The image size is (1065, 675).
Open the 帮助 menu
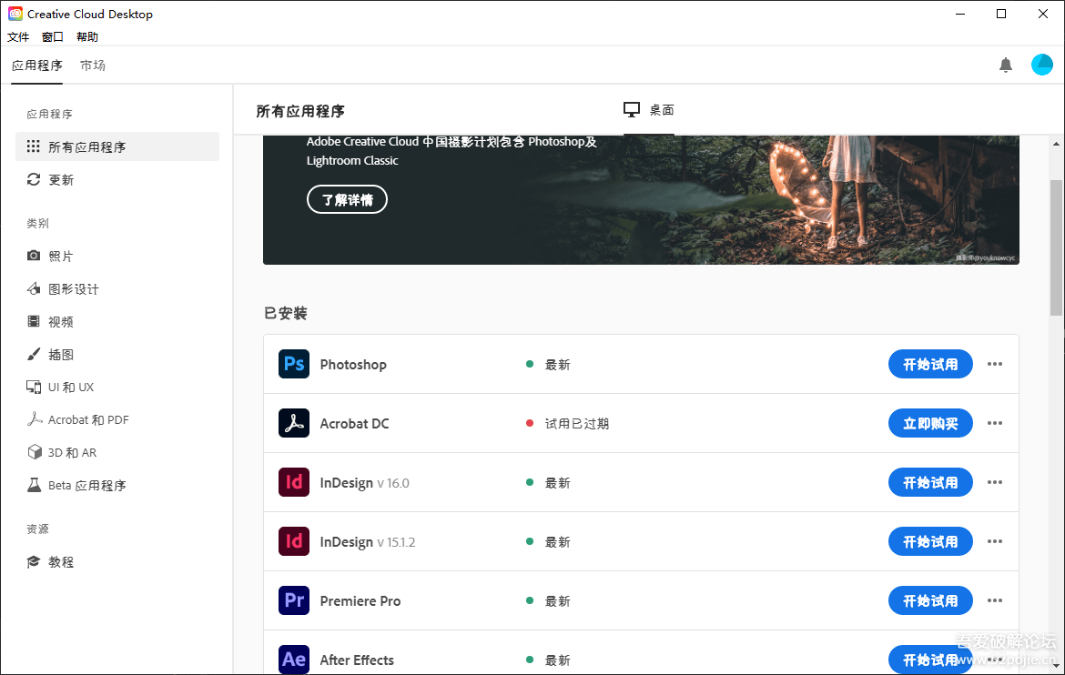87,36
